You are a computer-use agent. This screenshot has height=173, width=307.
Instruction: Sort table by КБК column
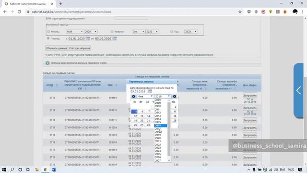pyautogui.click(x=116, y=86)
